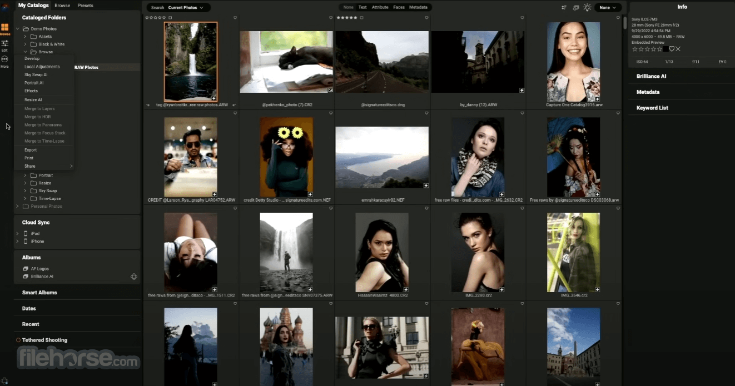
Task: Set first rating star in Info panel
Action: (x=635, y=49)
